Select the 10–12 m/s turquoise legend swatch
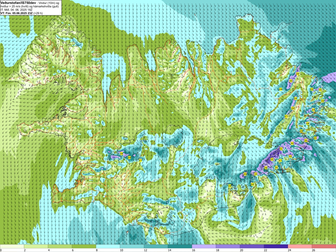 click(x=132, y=246)
